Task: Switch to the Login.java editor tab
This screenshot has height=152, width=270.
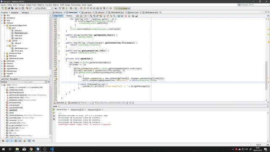Action: pyautogui.click(x=88, y=13)
